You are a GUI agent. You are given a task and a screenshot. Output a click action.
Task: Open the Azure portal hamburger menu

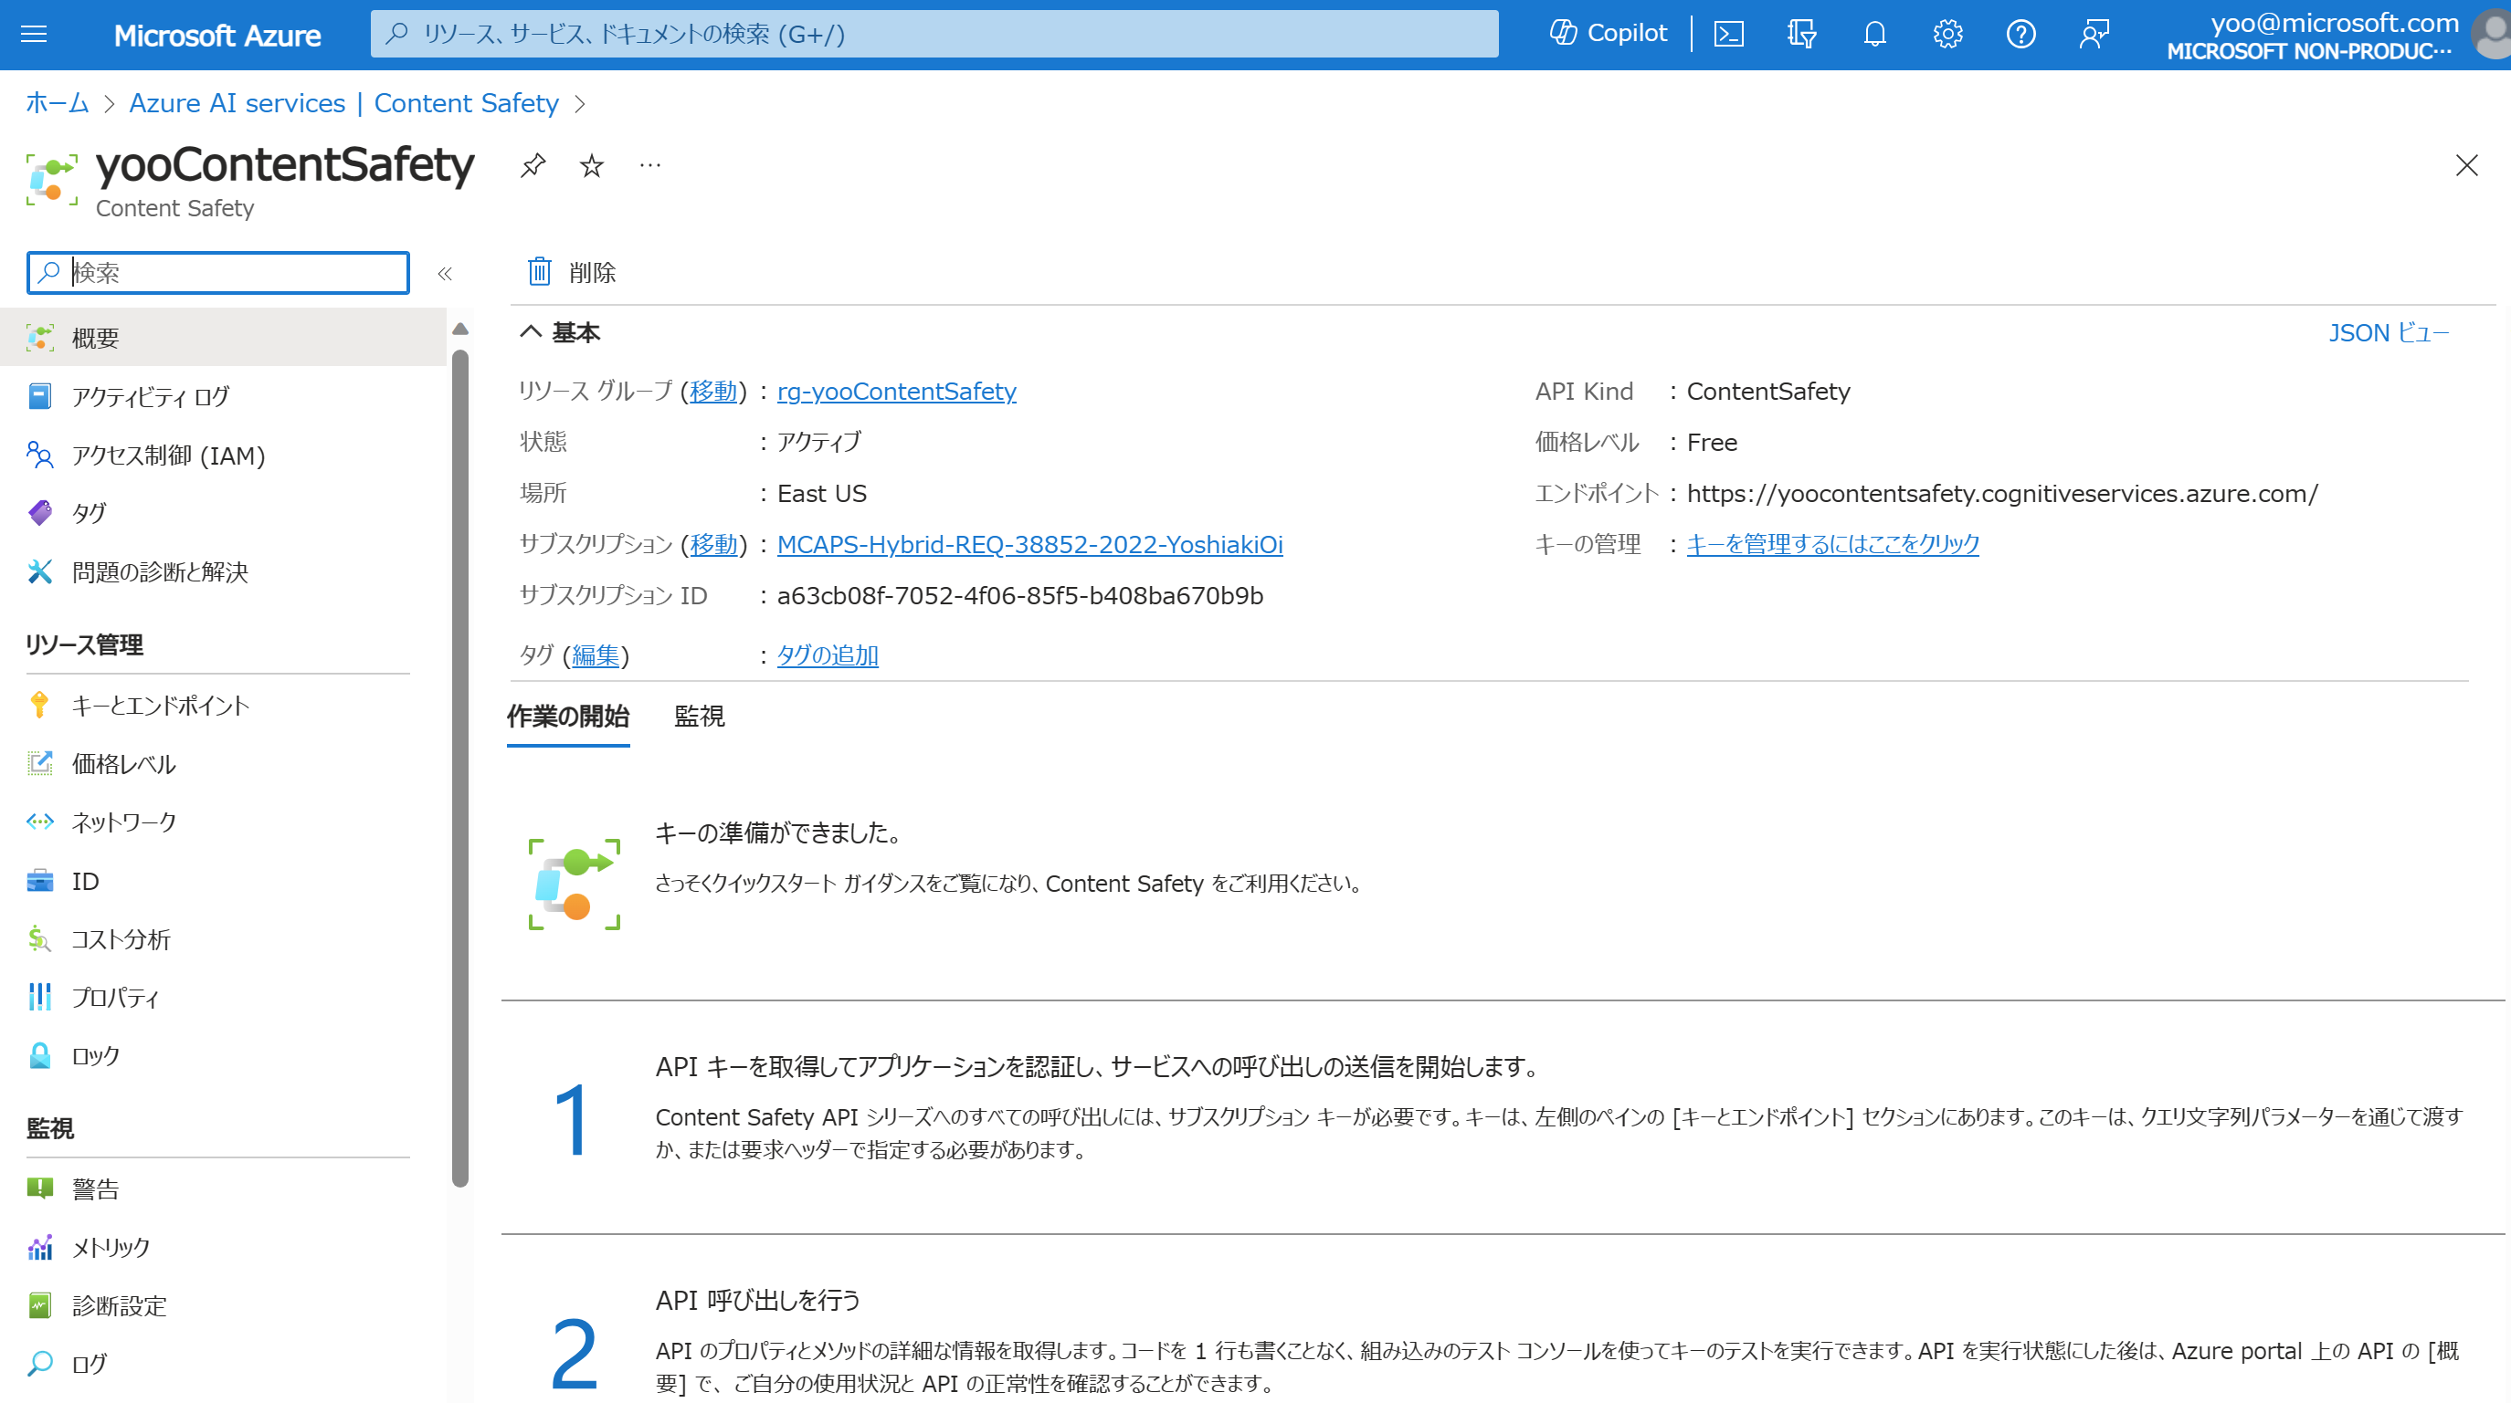(x=33, y=35)
